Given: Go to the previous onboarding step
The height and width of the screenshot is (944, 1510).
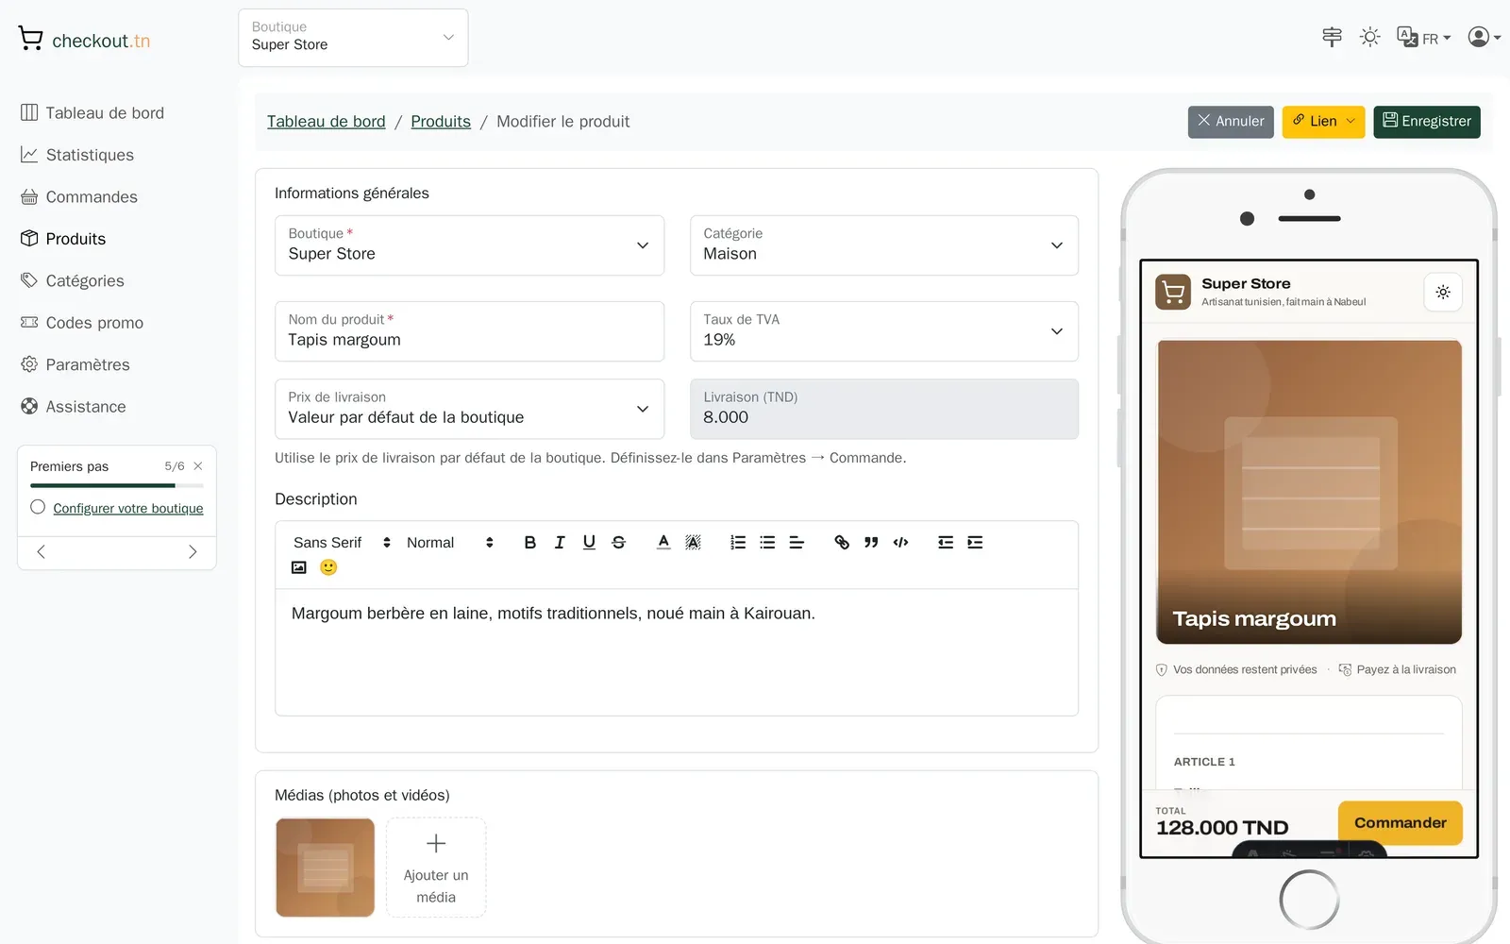Looking at the screenshot, I should (x=41, y=552).
